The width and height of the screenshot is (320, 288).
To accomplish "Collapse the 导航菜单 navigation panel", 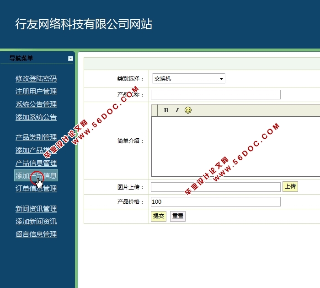I will click(70, 58).
